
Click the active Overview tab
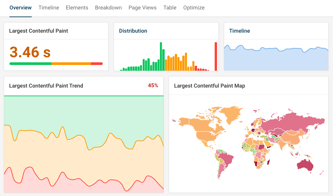pyautogui.click(x=20, y=7)
